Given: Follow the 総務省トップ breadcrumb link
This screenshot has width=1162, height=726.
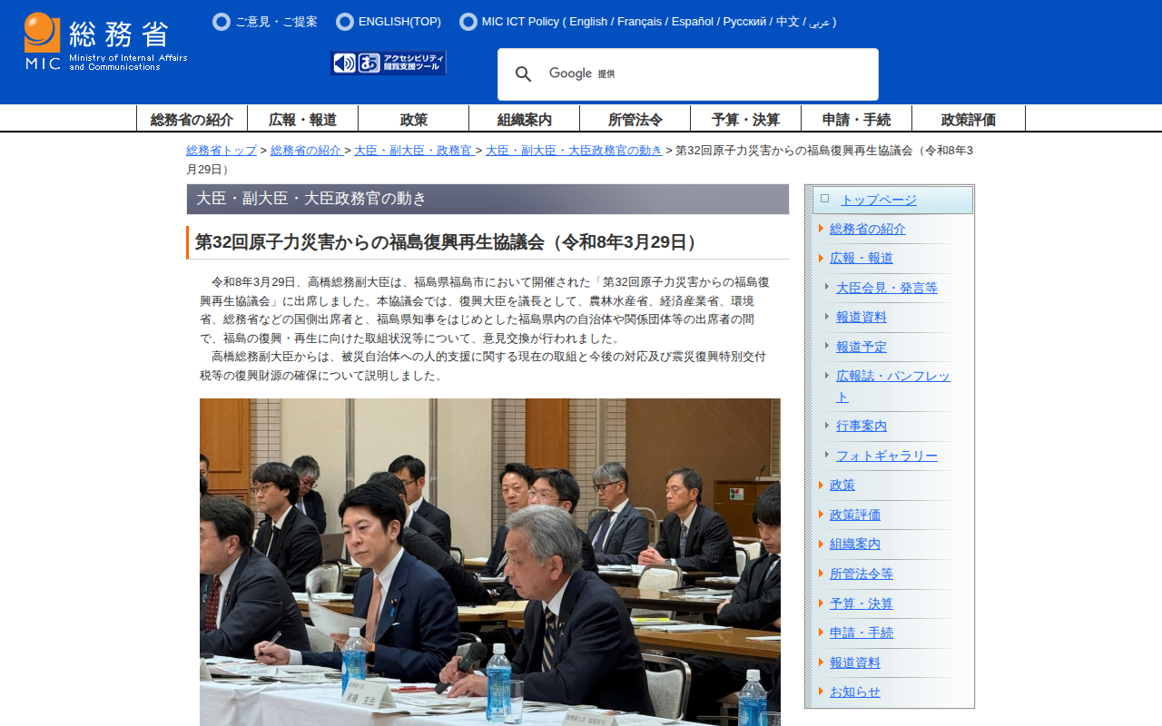Looking at the screenshot, I should tap(222, 151).
